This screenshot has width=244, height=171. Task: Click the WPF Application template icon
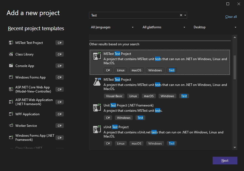[11, 114]
